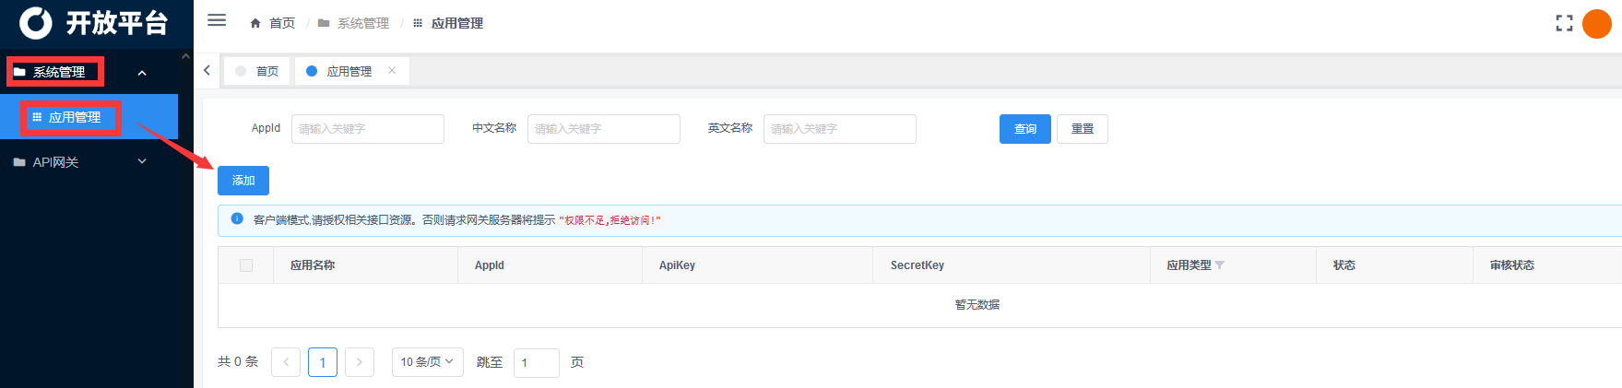Close the 应用管理 tab

pyautogui.click(x=392, y=70)
